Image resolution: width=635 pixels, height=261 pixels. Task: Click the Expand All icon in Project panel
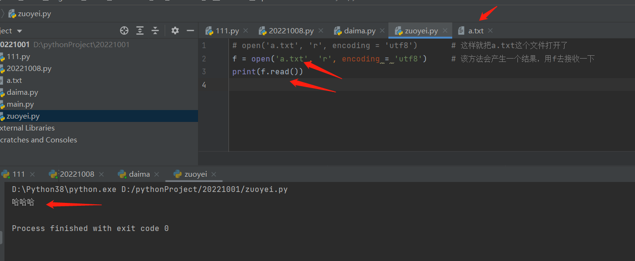[140, 30]
